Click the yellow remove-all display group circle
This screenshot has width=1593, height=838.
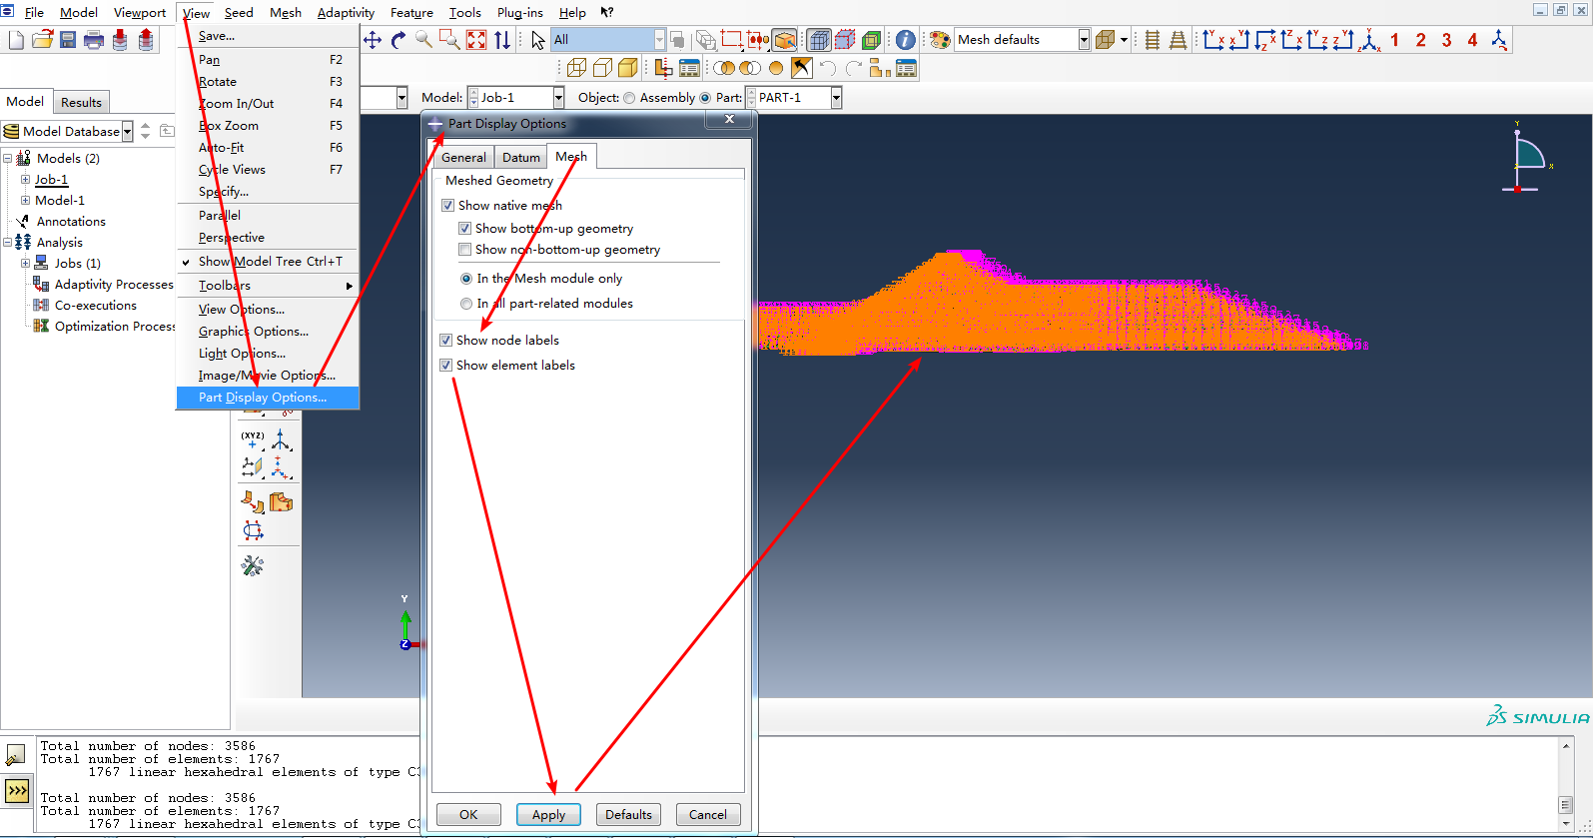point(776,68)
